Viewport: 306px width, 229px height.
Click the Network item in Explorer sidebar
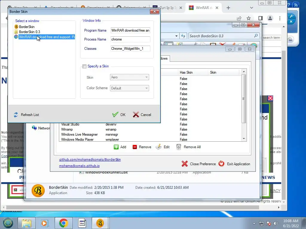41,128
